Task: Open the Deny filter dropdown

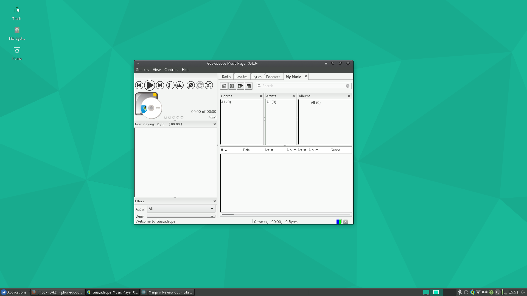Action: point(181,216)
